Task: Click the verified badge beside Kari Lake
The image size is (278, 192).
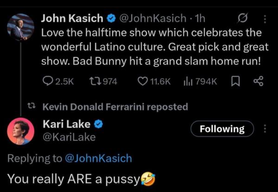Action: pos(99,124)
